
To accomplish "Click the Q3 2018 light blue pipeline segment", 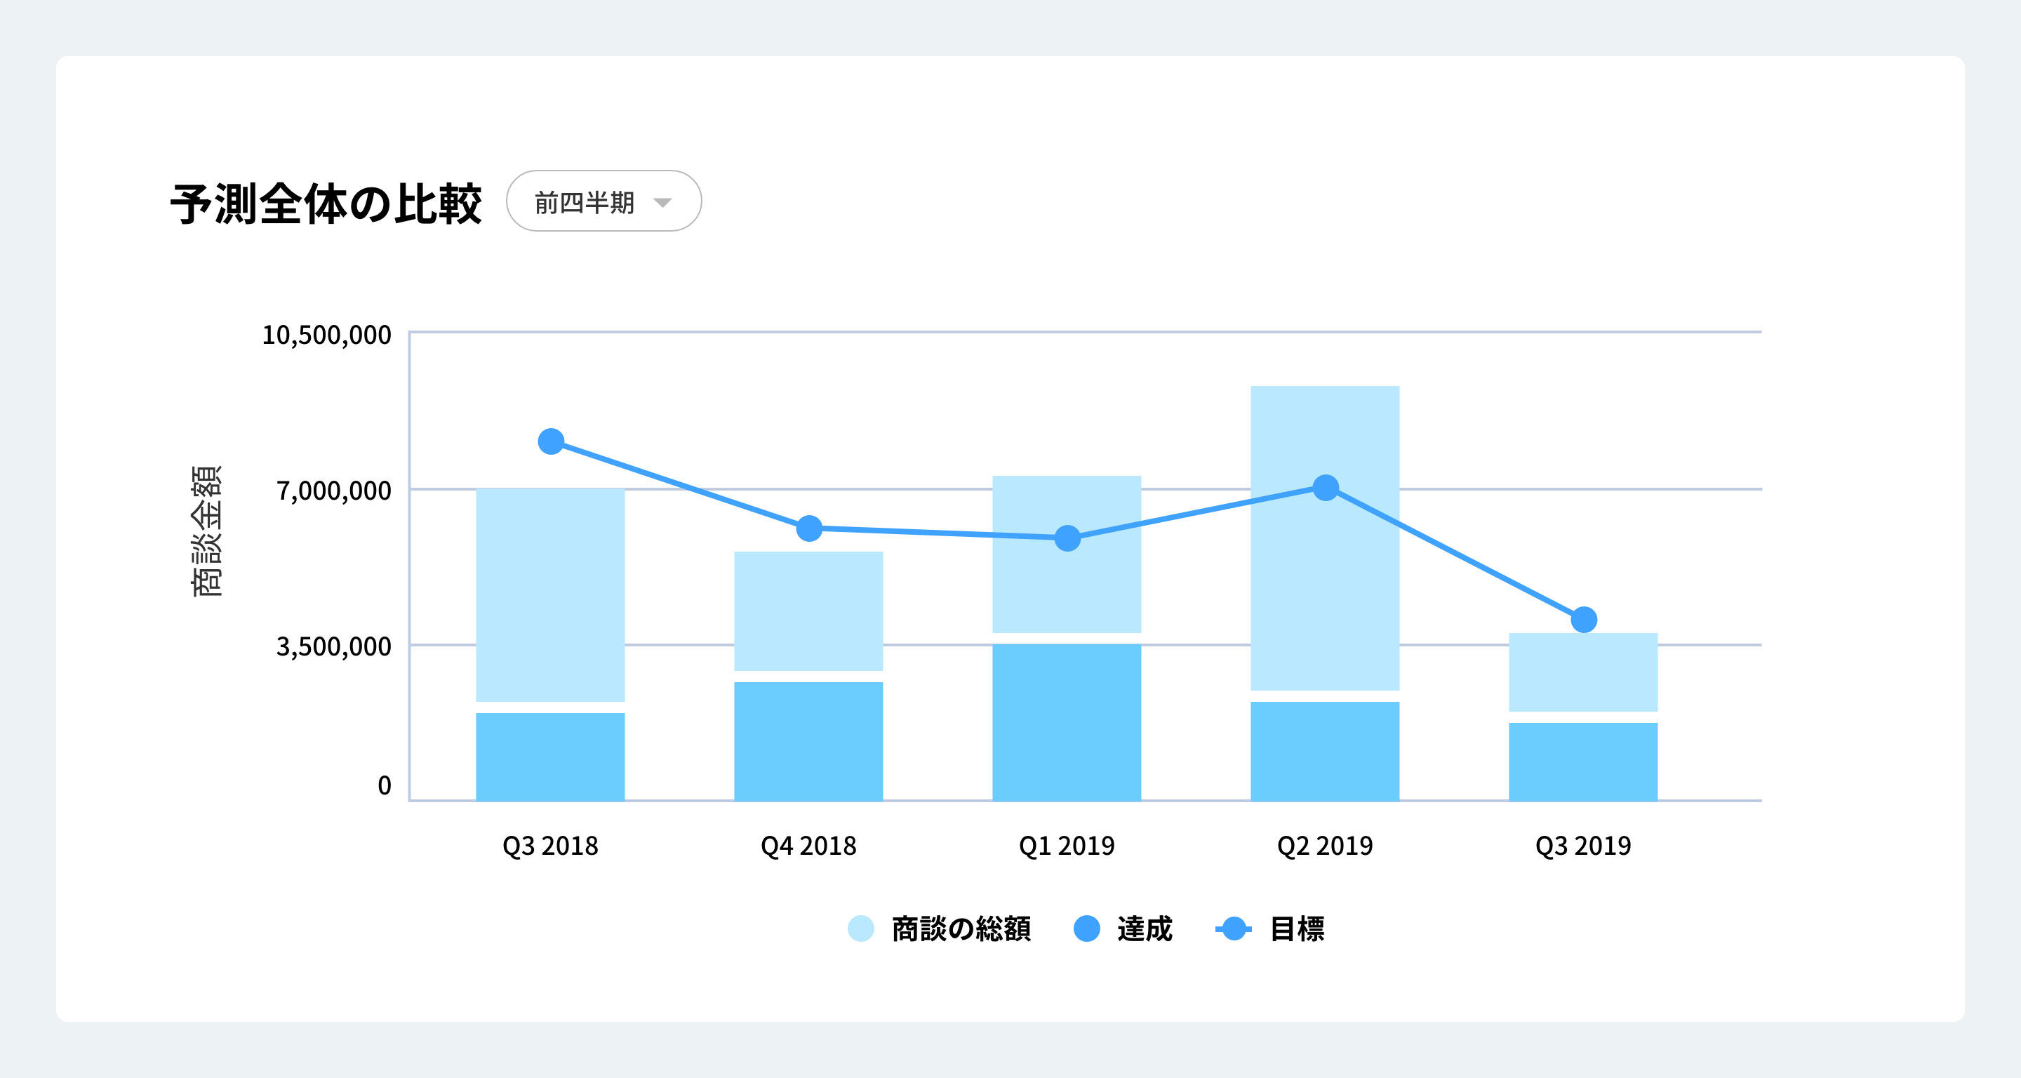I will pyautogui.click(x=550, y=594).
